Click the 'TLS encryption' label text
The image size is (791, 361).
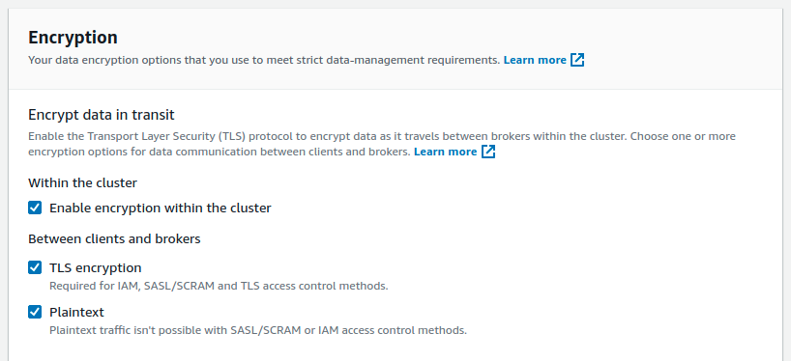tap(96, 267)
